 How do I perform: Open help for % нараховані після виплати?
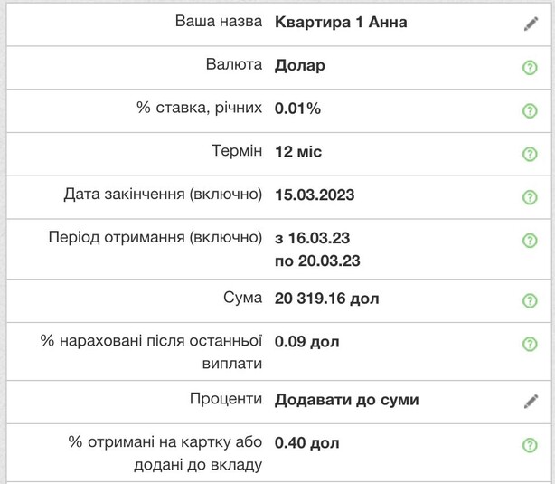531,344
